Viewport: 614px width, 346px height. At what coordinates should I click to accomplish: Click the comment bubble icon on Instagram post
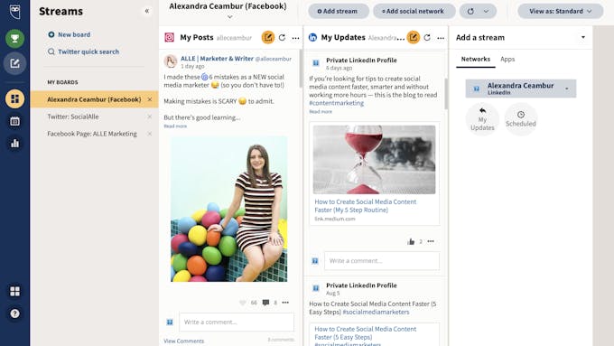pos(265,303)
